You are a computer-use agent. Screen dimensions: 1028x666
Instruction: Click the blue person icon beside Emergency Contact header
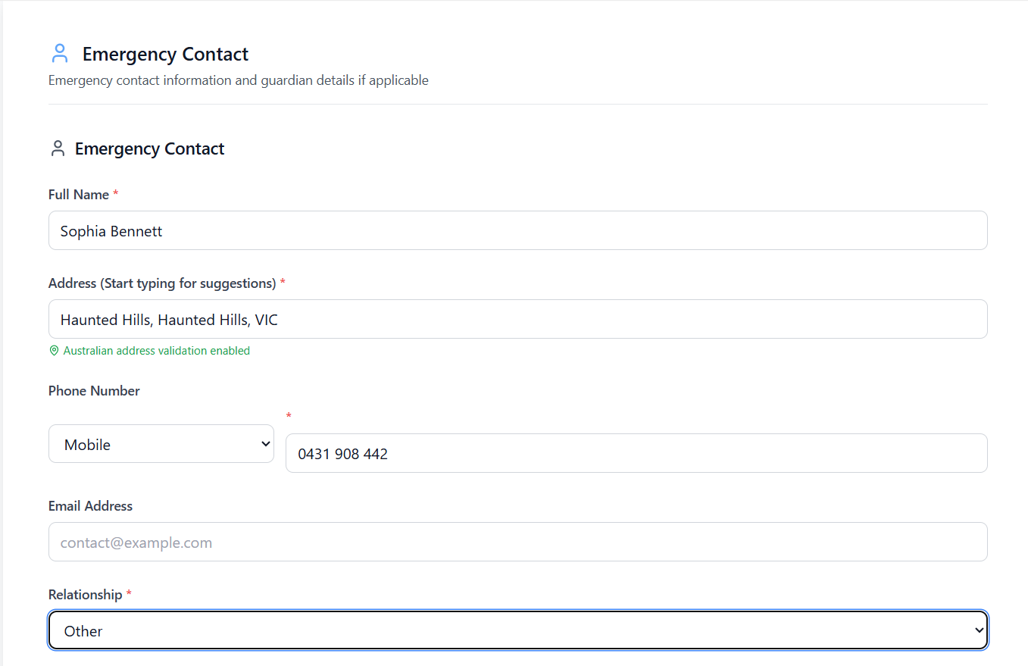coord(60,53)
